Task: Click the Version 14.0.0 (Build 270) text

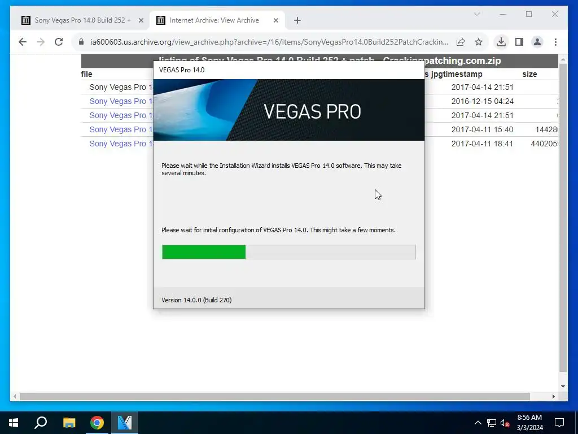Action: 196,300
